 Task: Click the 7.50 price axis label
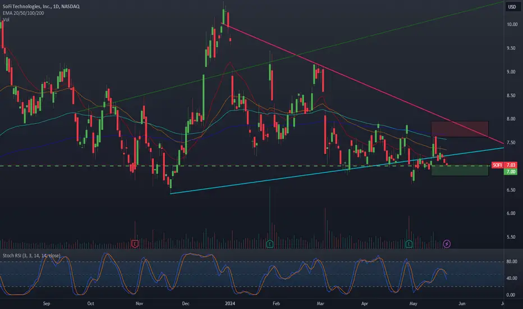511,143
